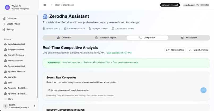Click the 'Created 6/29/2025' text

76,28
